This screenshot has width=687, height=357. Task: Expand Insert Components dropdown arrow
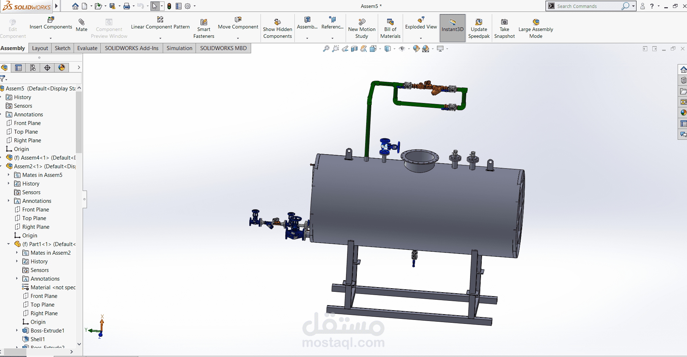click(x=51, y=38)
